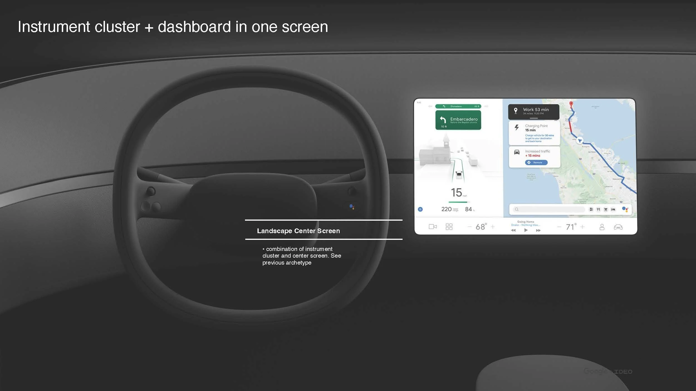Decrease the 68° driver temperature
This screenshot has width=696, height=391.
click(470, 227)
